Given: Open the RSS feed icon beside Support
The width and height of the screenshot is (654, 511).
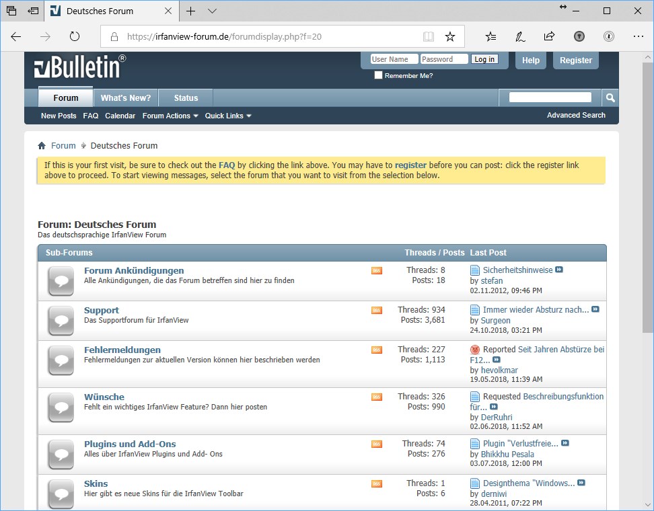Looking at the screenshot, I should [x=376, y=310].
